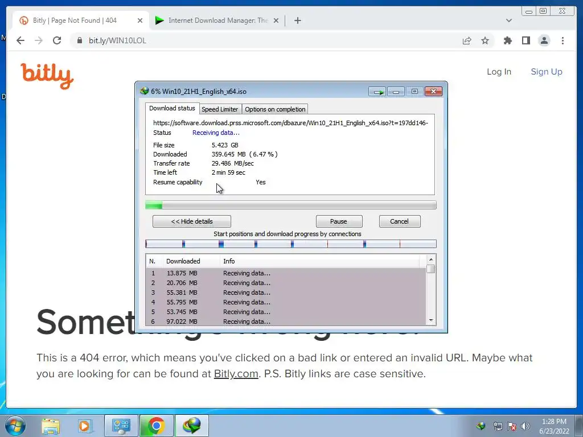Click the 5.423 GB file size value

point(225,145)
